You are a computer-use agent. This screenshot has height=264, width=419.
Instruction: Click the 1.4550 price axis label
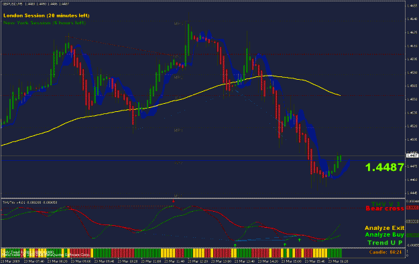point(412,99)
